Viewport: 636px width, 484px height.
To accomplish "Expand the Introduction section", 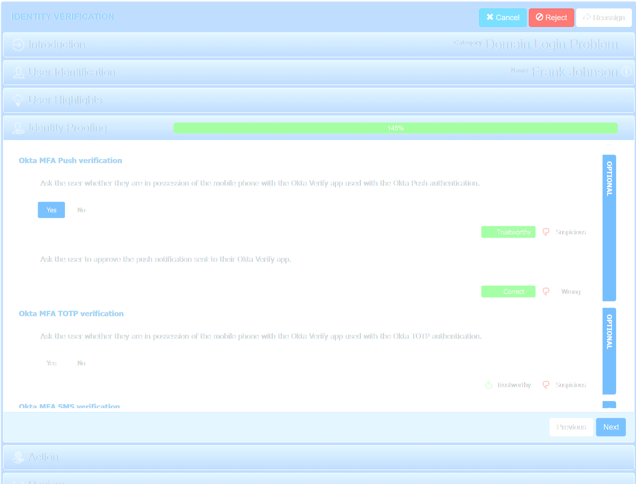I will click(57, 45).
